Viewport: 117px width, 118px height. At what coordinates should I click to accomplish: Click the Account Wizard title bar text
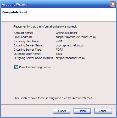15,4
